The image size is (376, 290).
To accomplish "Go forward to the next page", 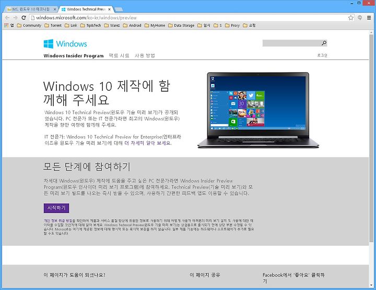I will pos(15,18).
